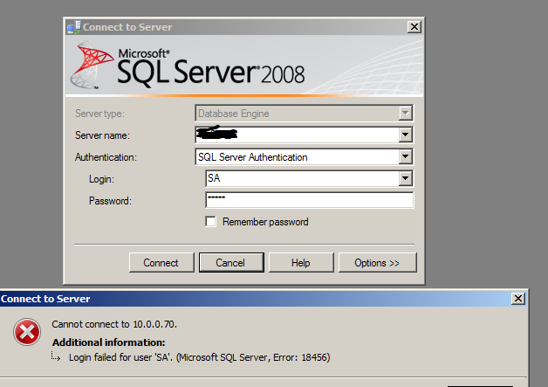Open Help in Connect to Server dialog

coord(301,262)
